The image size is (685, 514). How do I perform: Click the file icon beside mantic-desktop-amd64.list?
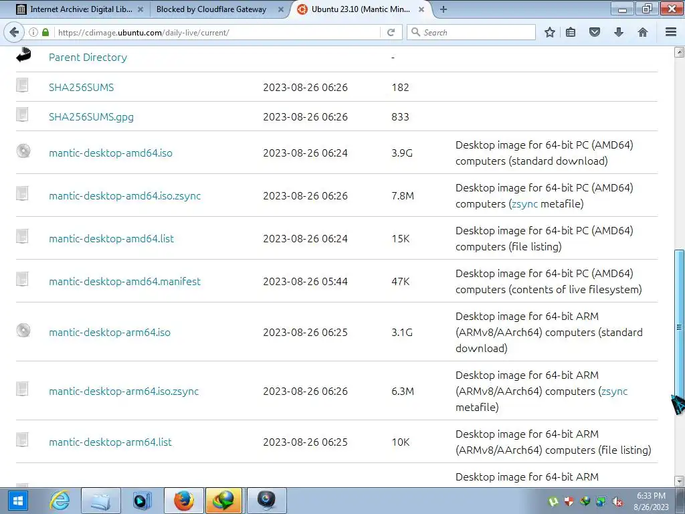22,236
